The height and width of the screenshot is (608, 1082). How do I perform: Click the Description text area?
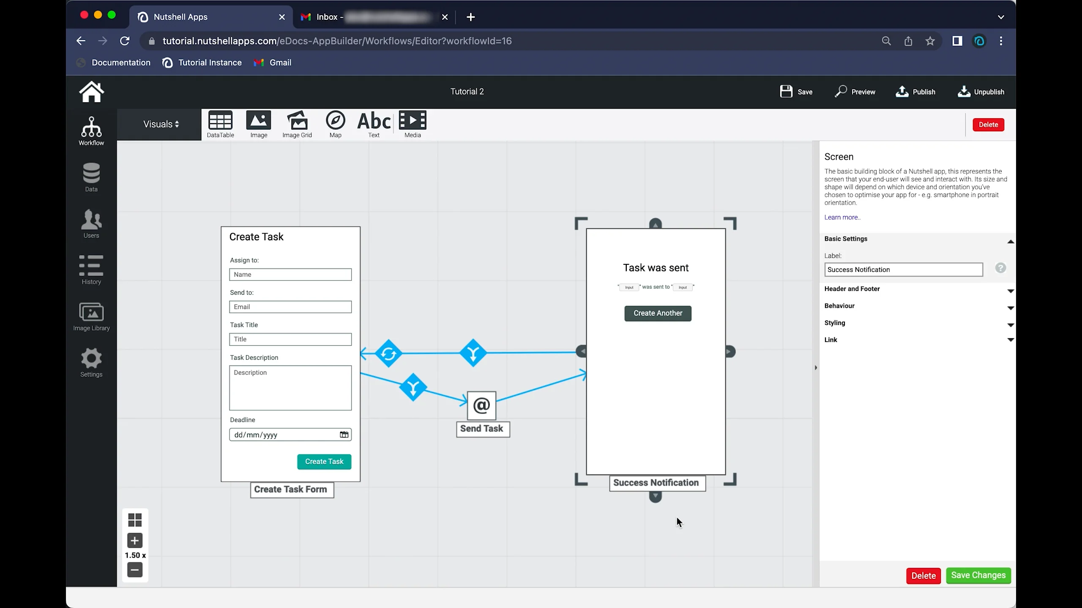point(290,388)
